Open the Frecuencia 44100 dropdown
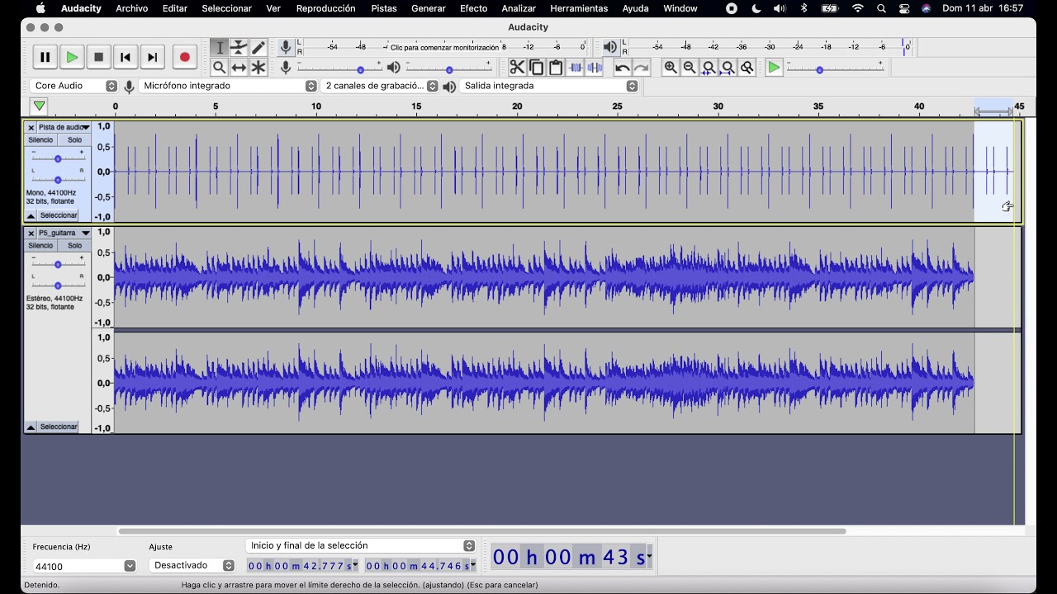The height and width of the screenshot is (594, 1057). pos(130,566)
